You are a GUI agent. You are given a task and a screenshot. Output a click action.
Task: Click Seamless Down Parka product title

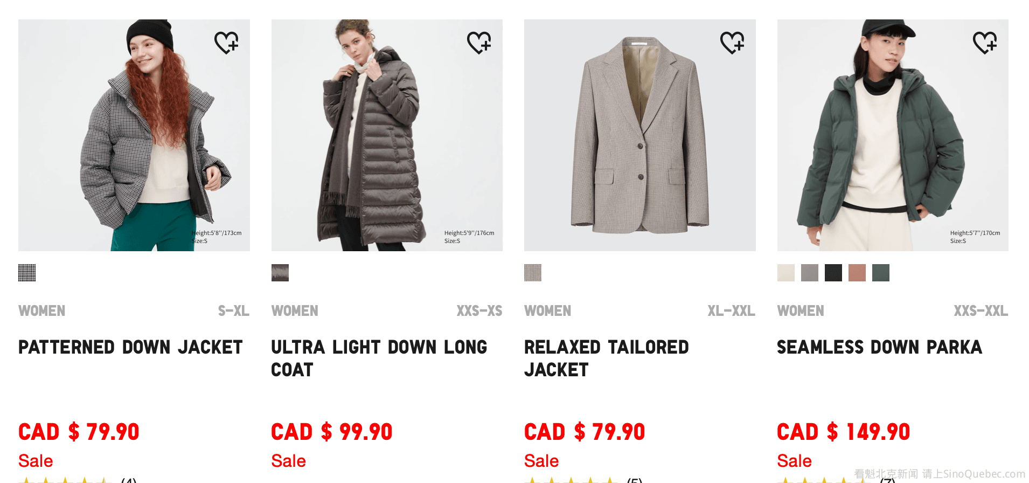tap(879, 347)
